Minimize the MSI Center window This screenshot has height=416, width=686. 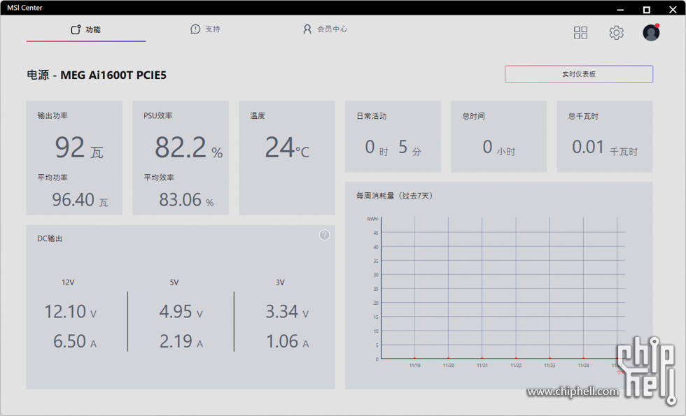(620, 9)
